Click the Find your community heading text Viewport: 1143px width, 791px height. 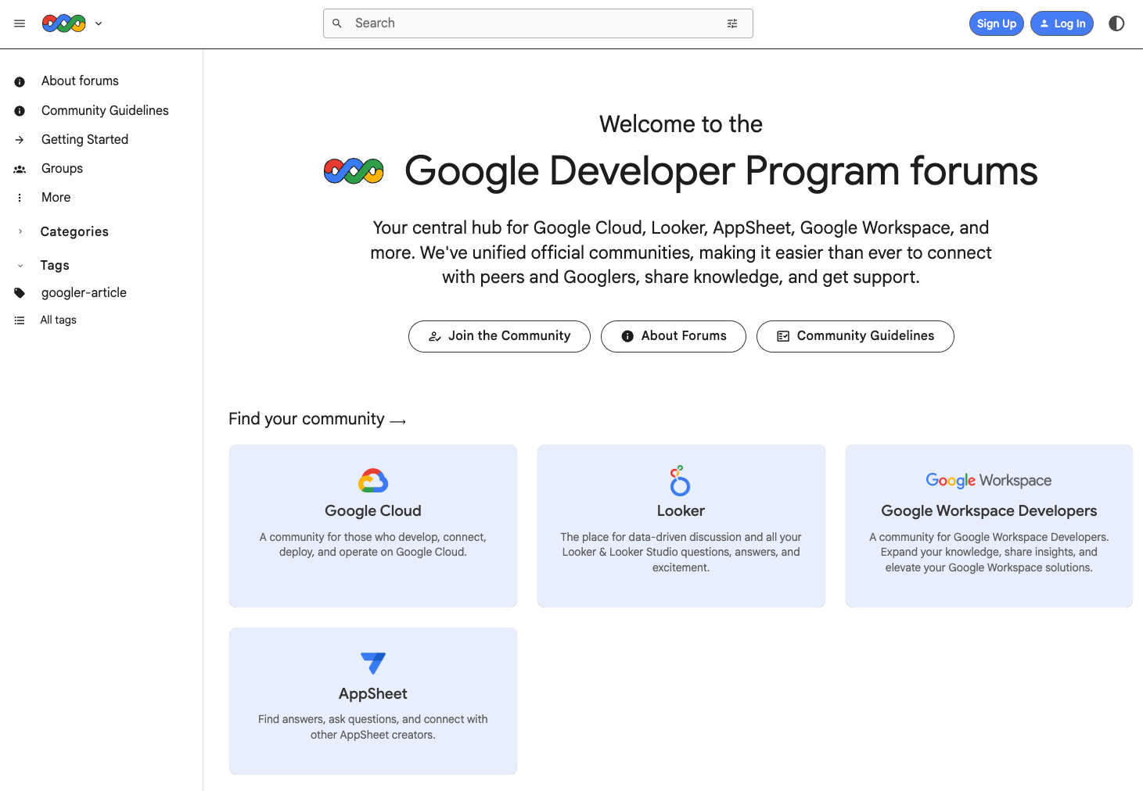(307, 419)
